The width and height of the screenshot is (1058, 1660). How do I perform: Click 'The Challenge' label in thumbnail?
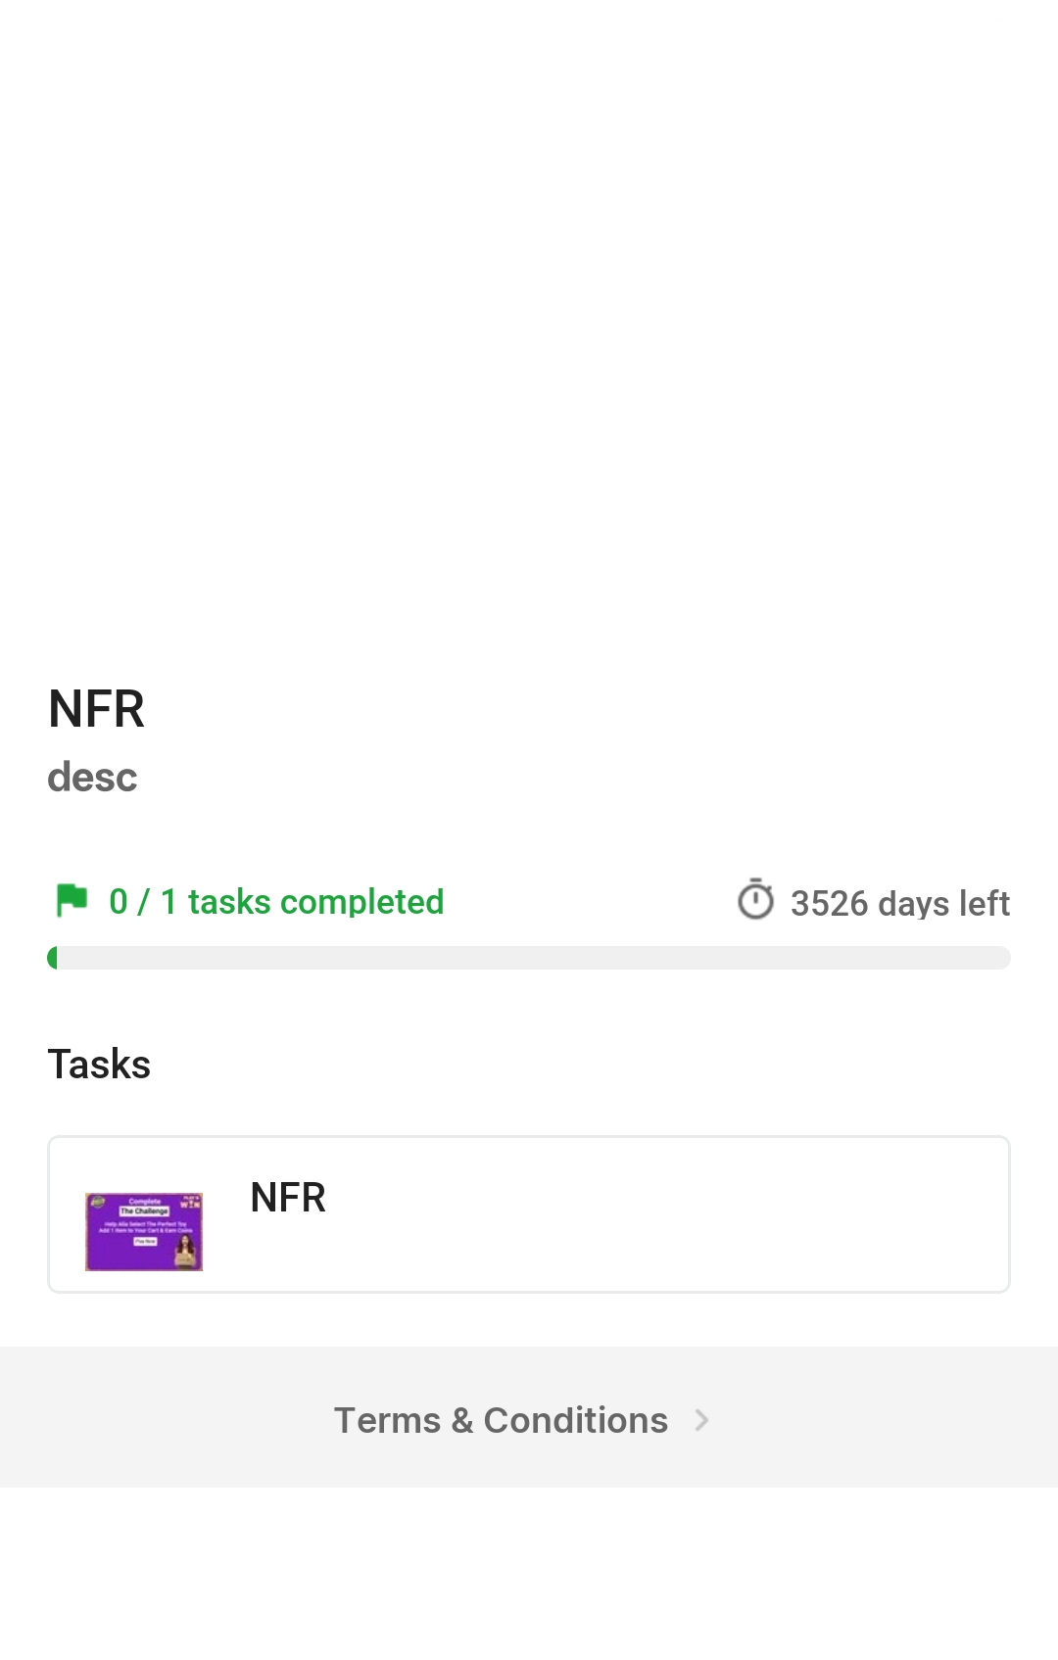[x=144, y=1210]
